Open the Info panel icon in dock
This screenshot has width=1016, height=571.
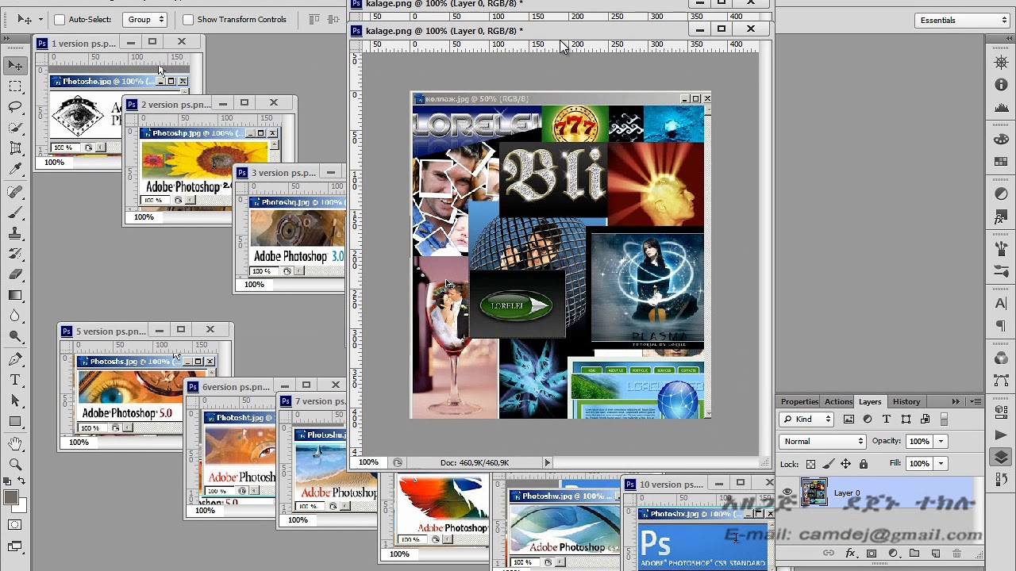tap(1001, 84)
